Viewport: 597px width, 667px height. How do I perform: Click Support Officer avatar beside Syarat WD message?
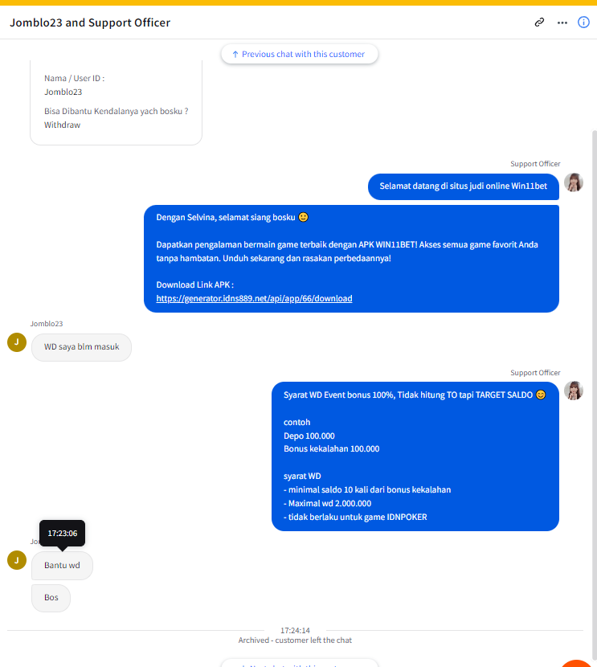click(x=573, y=391)
